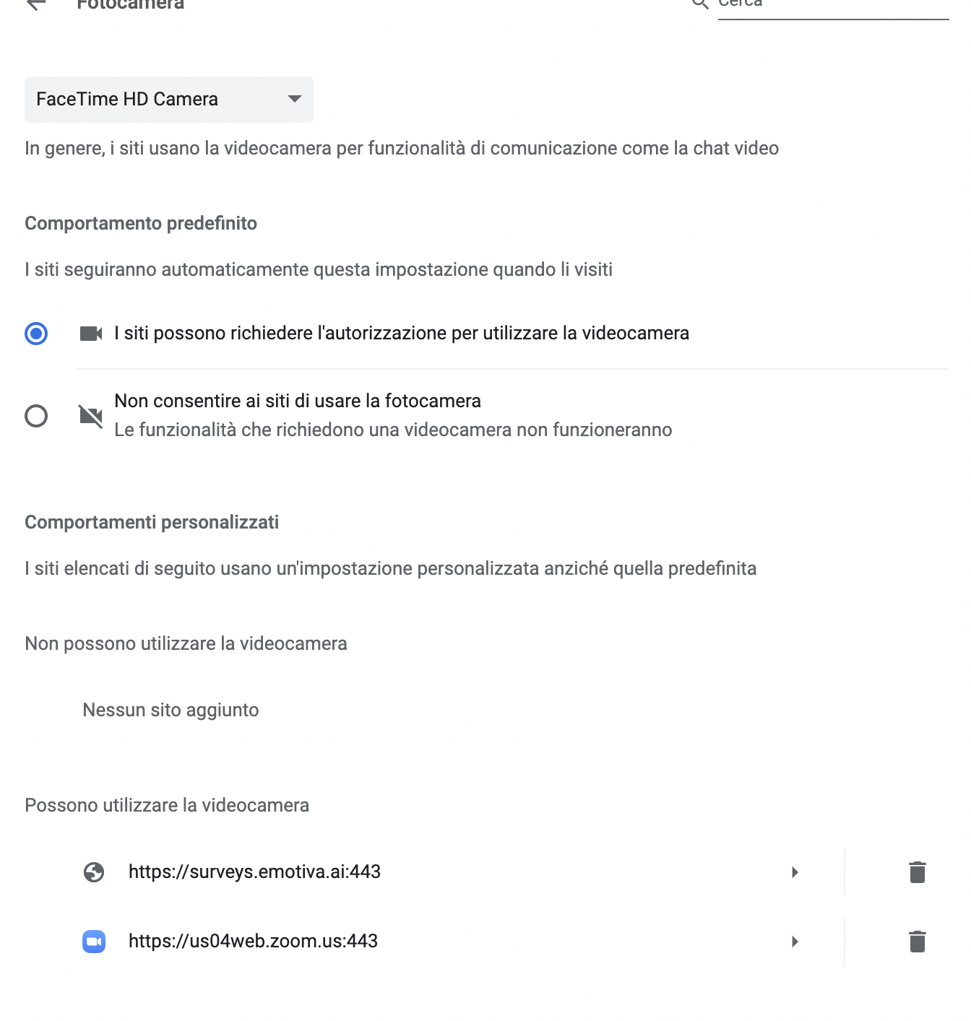Expand details arrow for us04web.zoom.us
This screenshot has height=1021, width=971.
(x=795, y=942)
